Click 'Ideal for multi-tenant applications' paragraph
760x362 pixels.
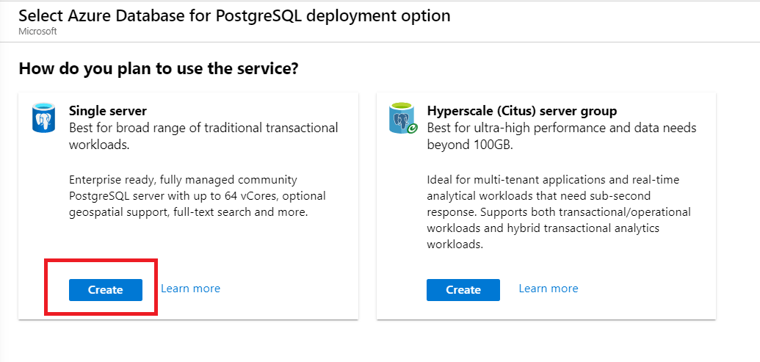tap(559, 212)
